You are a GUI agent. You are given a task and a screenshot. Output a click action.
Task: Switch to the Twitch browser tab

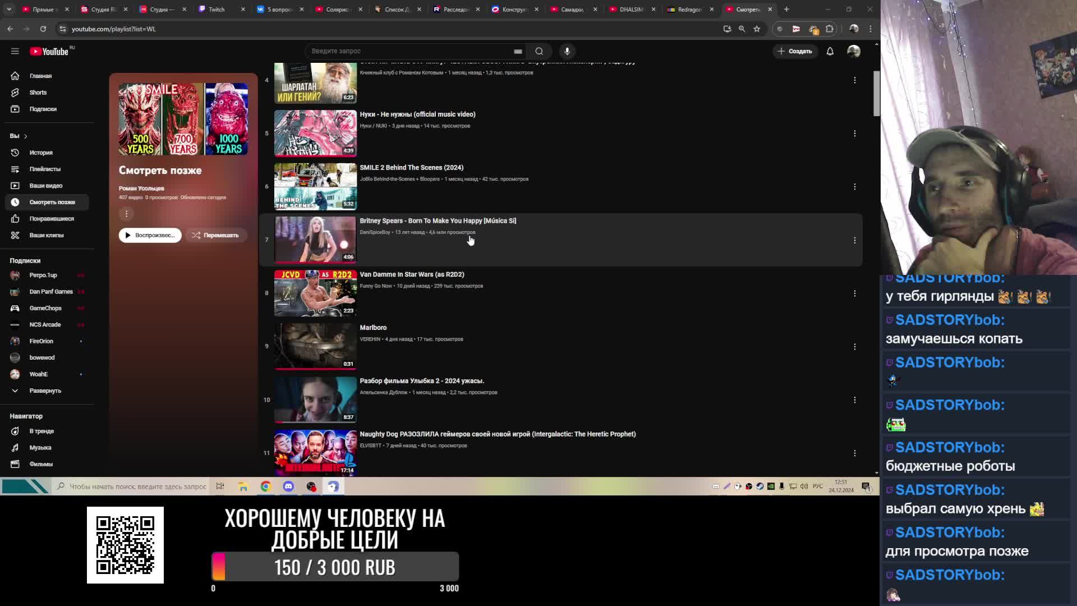coord(217,10)
